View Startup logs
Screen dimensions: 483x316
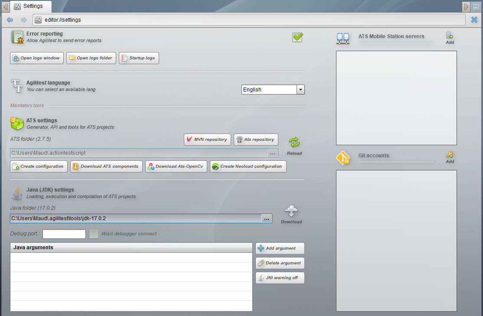click(139, 58)
